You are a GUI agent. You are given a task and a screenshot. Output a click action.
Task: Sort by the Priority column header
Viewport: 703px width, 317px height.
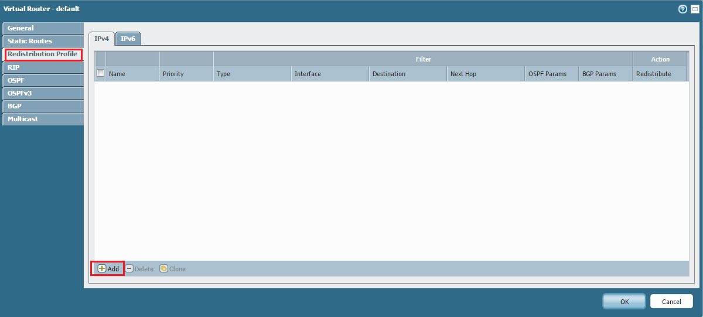(186, 74)
